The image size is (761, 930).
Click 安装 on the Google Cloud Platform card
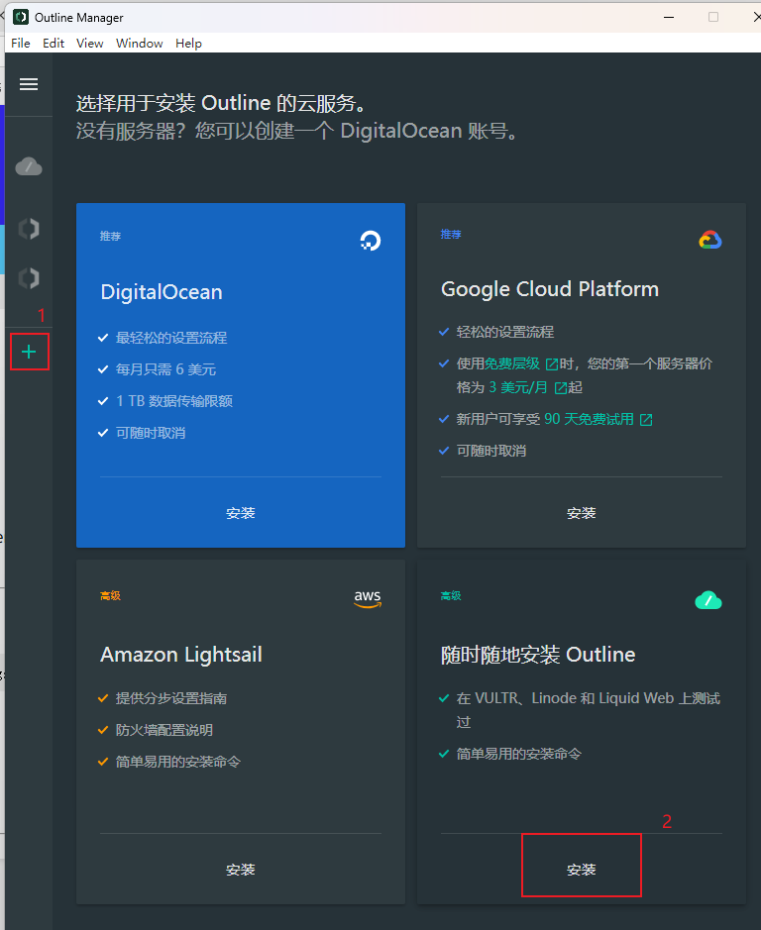click(582, 513)
